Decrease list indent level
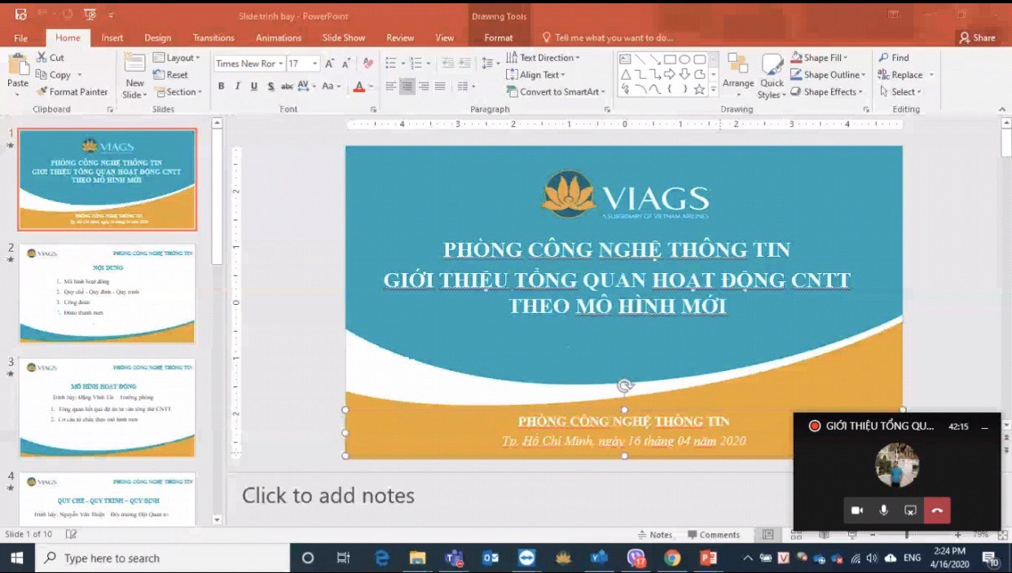 click(x=450, y=64)
